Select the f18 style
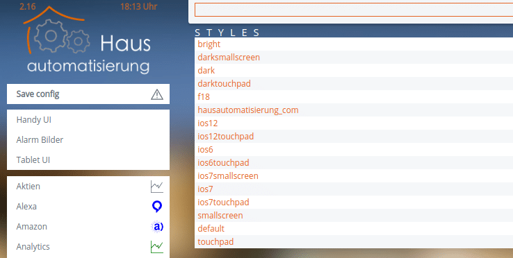This screenshot has height=258, width=513. pyautogui.click(x=204, y=97)
